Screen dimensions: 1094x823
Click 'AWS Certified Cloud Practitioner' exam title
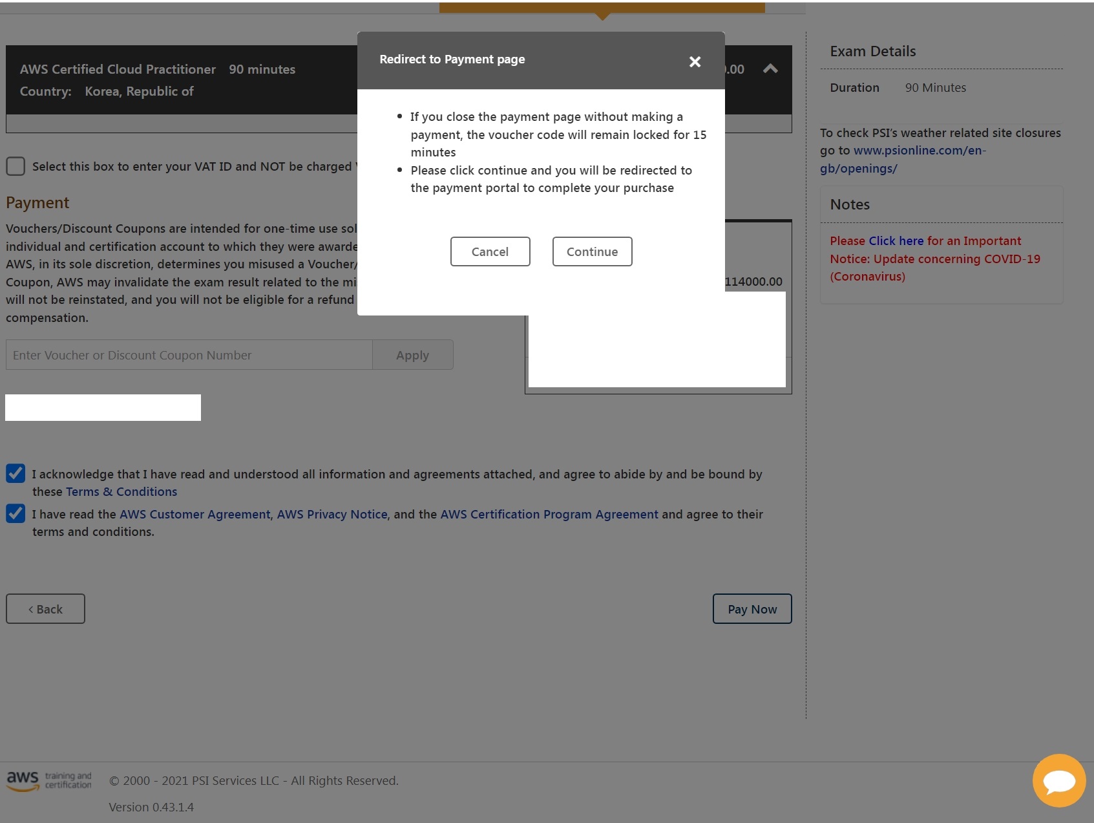(x=118, y=69)
